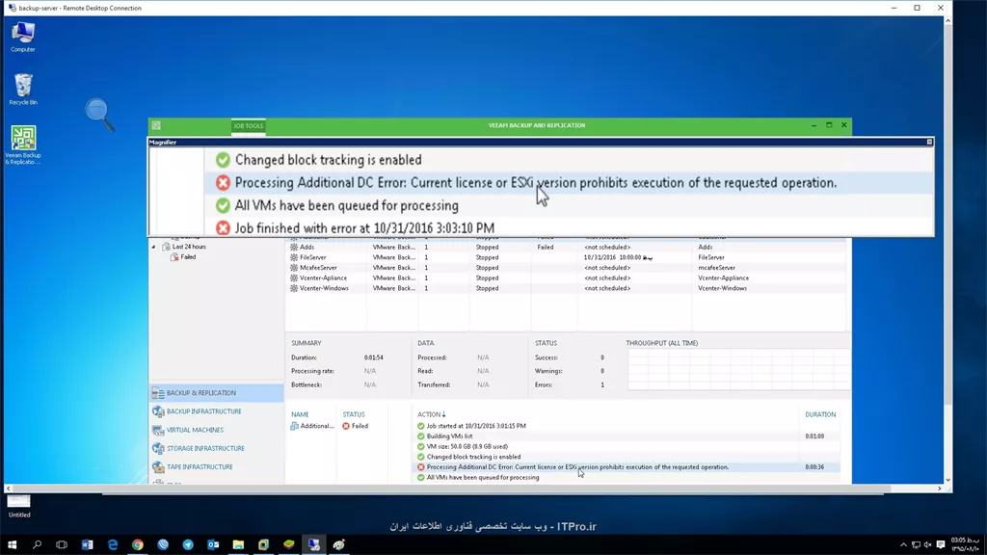Image resolution: width=987 pixels, height=555 pixels.
Task: Click the mcafeeServer target cell
Action: [x=716, y=268]
